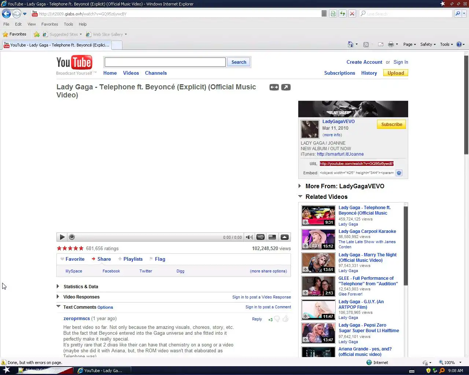The image size is (469, 375).
Task: Click the embed customize gear icon
Action: tap(399, 173)
